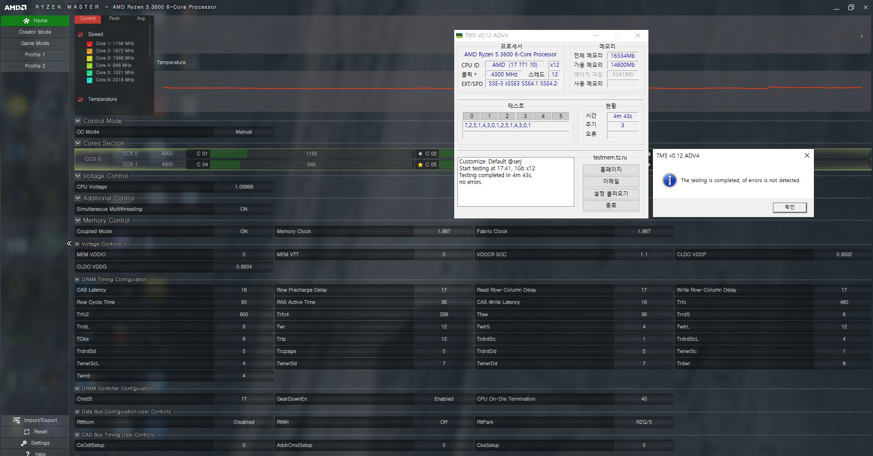873x456 pixels.
Task: Open Settings gear icon
Action: point(24,443)
